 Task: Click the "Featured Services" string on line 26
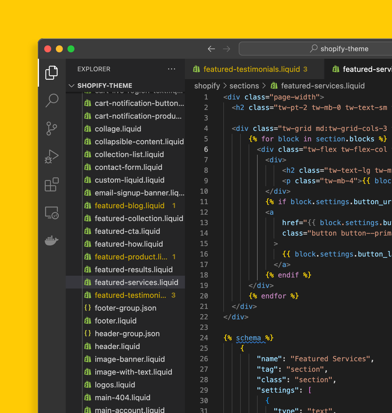tap(330, 359)
